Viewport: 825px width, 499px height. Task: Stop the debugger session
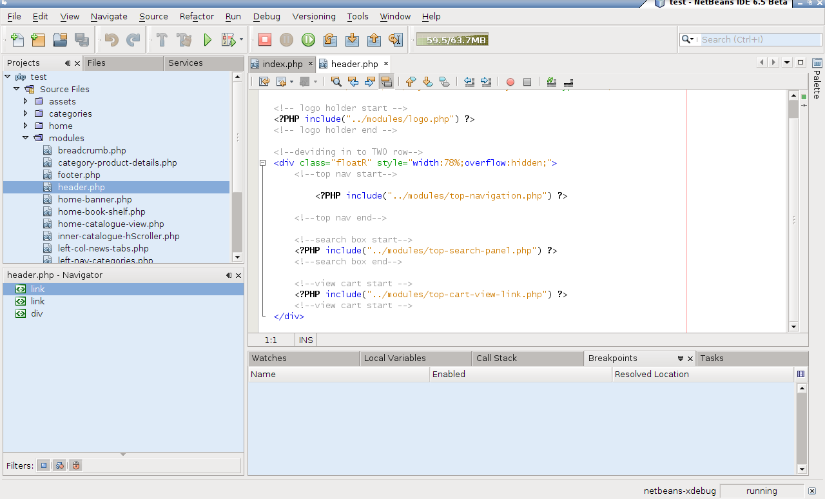pos(266,39)
